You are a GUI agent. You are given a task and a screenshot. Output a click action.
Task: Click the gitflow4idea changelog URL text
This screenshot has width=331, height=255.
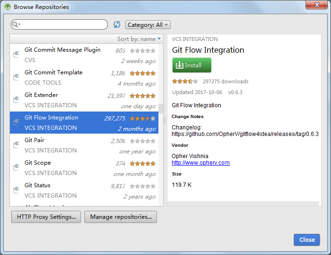tap(245, 134)
